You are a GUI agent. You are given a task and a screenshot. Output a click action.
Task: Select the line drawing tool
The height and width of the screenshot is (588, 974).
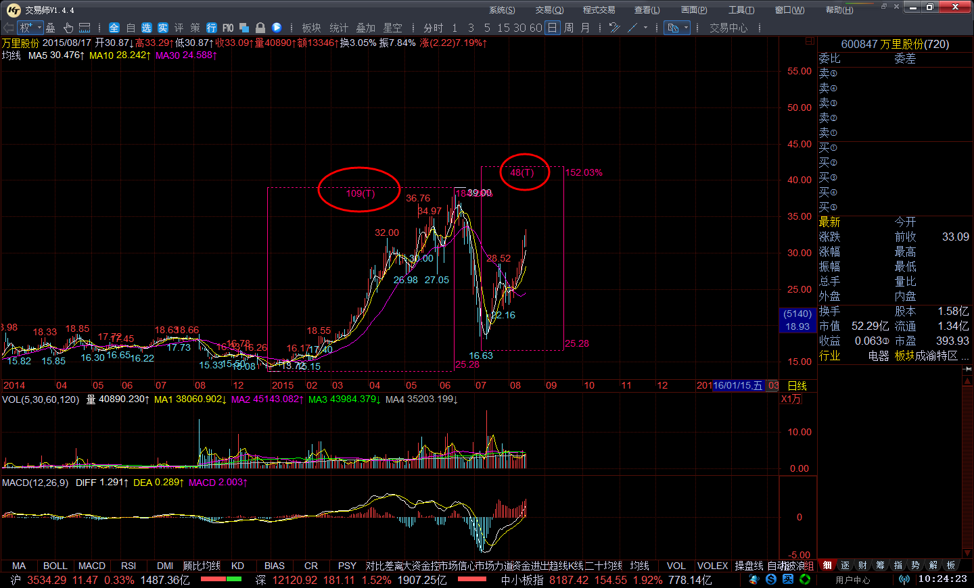[632, 28]
